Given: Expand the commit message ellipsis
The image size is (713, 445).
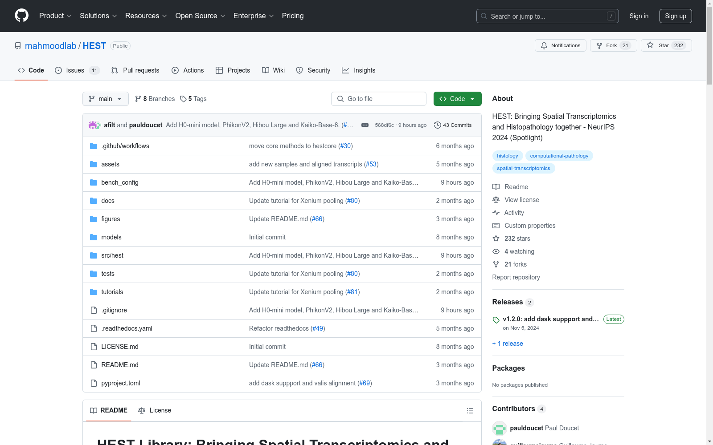Looking at the screenshot, I should point(365,125).
